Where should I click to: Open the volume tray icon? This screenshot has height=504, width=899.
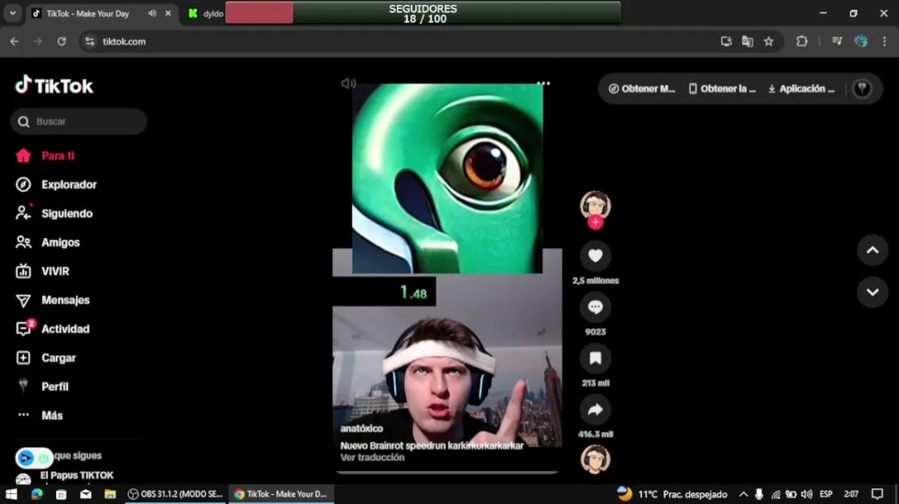click(x=807, y=494)
